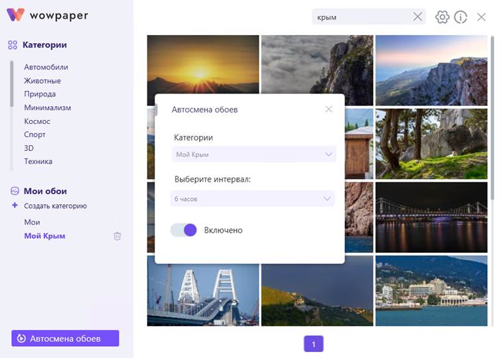This screenshot has height=358, width=499.
Task: Go to page 1 of results
Action: coord(313,343)
